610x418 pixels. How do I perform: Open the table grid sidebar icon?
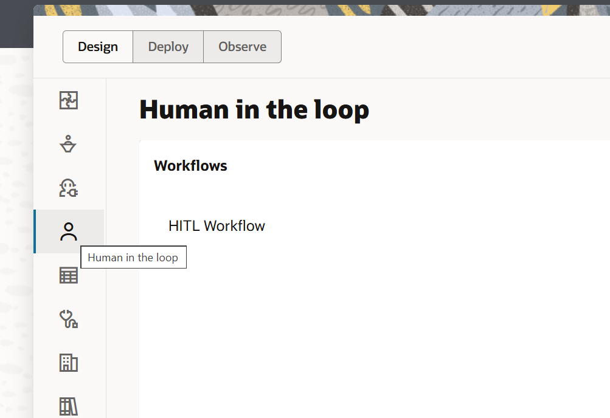pos(69,275)
